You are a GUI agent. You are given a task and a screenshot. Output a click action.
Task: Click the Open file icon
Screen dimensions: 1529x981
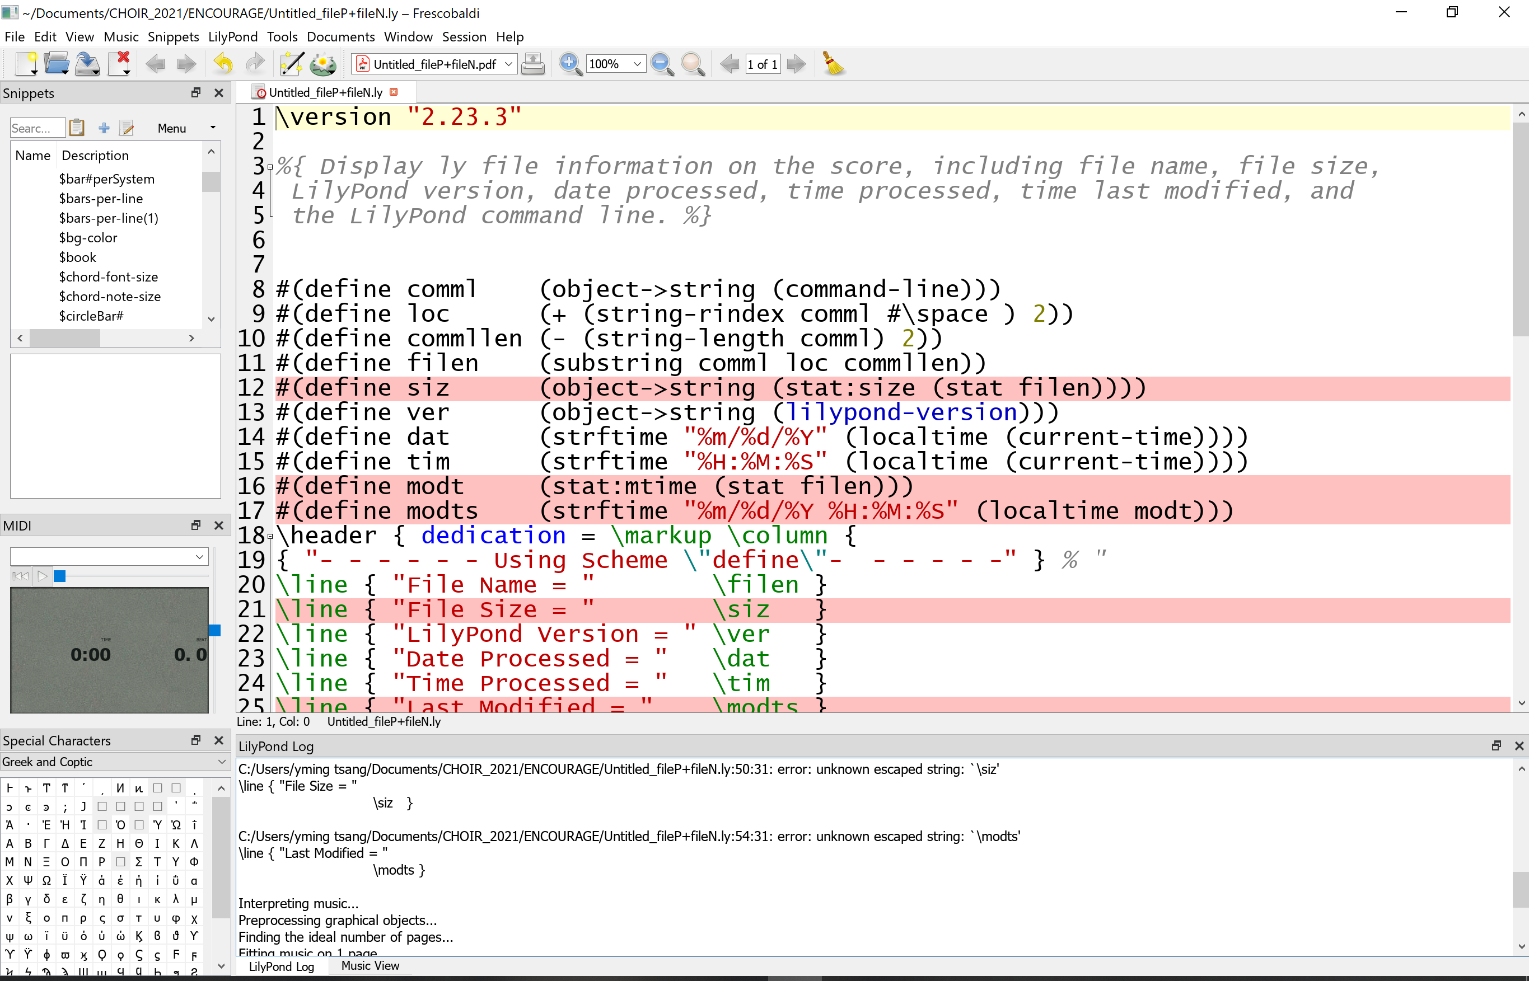click(57, 64)
